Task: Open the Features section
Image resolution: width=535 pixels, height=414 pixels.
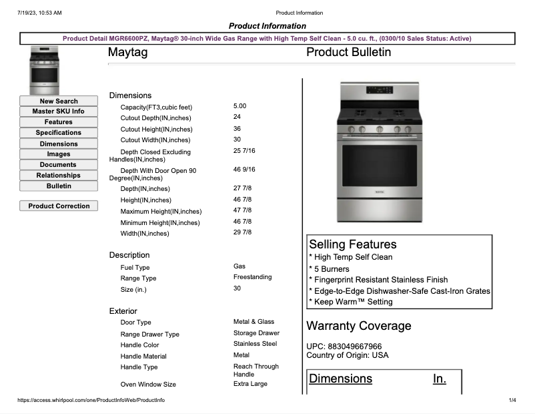Action: pos(58,122)
